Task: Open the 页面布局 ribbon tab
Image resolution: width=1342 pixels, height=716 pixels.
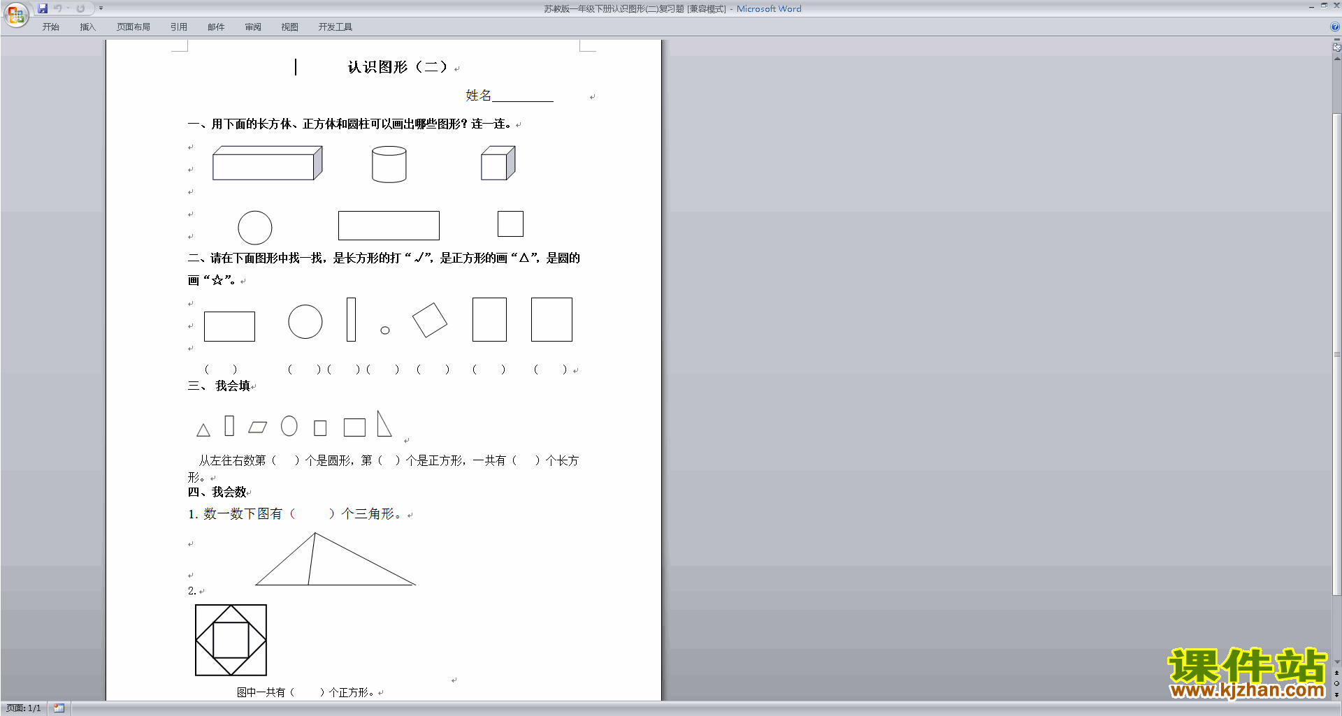Action: coord(133,27)
